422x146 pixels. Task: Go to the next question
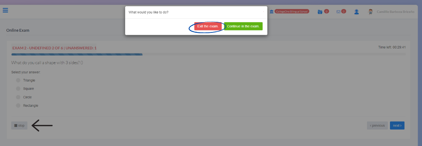pos(397,126)
